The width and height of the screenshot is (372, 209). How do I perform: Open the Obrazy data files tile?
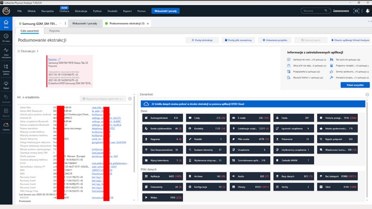tap(250, 187)
